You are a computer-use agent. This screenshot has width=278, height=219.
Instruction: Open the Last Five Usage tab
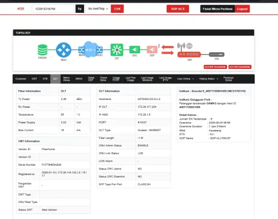pyautogui.click(x=131, y=79)
